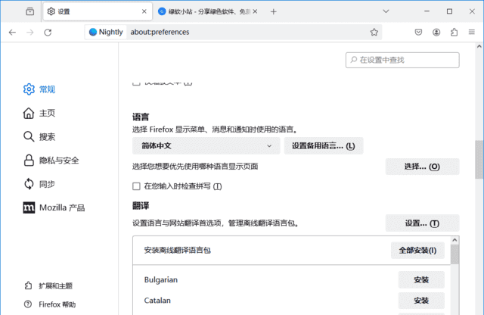Open the 简体中文 language dropdown
Viewport: 484px width, 315px height.
click(x=206, y=146)
